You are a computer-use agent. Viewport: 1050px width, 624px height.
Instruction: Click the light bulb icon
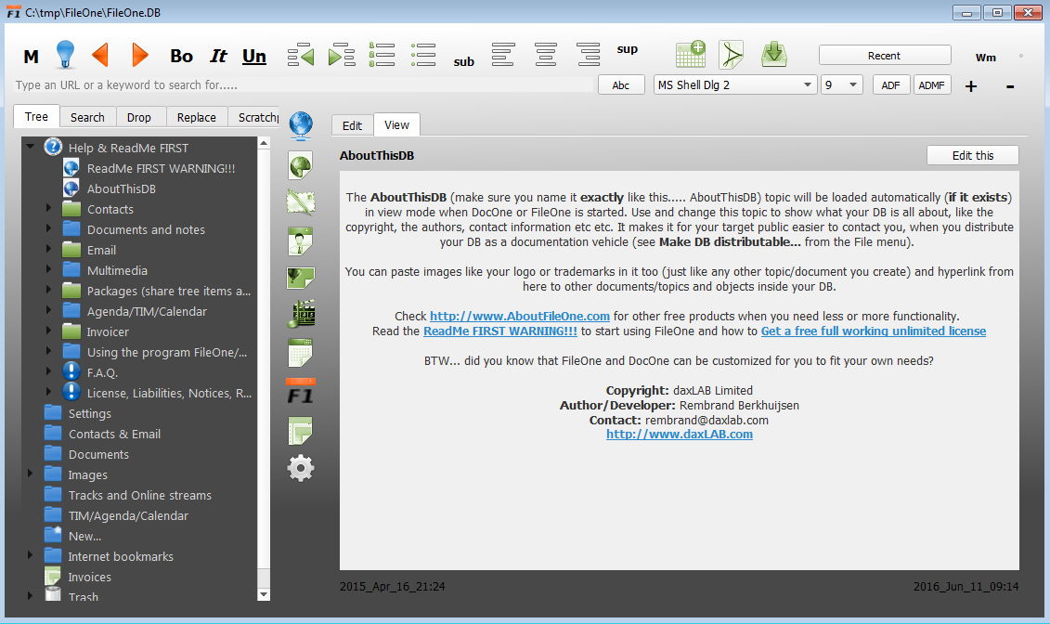tap(65, 54)
